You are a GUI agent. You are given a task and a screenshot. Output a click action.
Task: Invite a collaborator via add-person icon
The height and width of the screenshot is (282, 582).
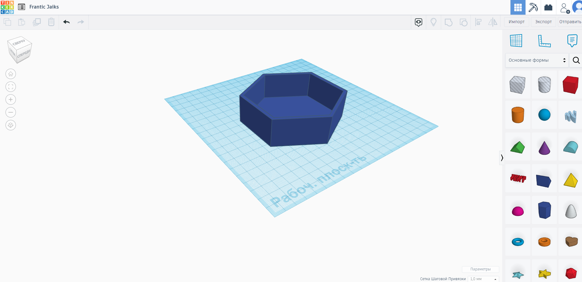pyautogui.click(x=565, y=8)
